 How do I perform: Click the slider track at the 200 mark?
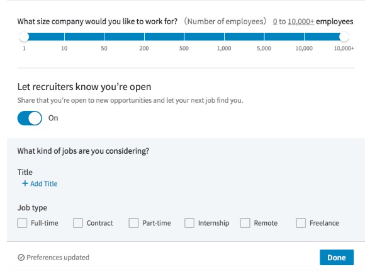point(144,37)
